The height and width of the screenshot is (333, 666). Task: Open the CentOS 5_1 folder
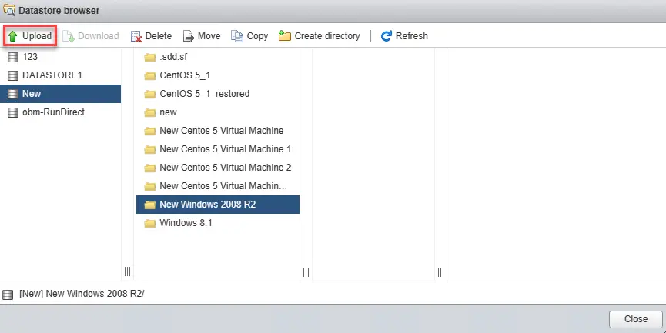(x=185, y=75)
